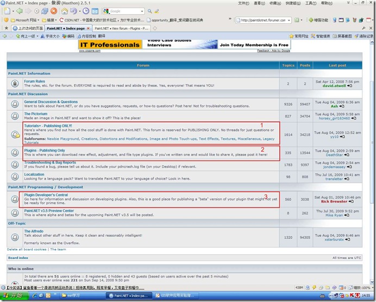Open the 文件 menu
The width and height of the screenshot is (376, 302).
pos(243,3)
